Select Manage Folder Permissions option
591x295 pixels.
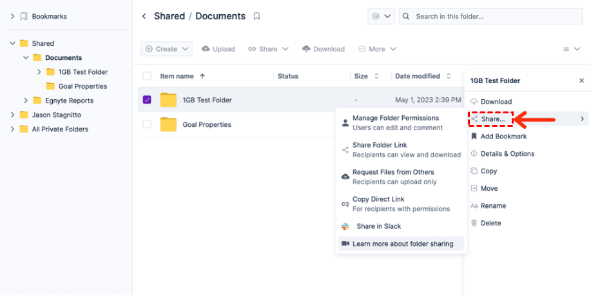tap(395, 122)
